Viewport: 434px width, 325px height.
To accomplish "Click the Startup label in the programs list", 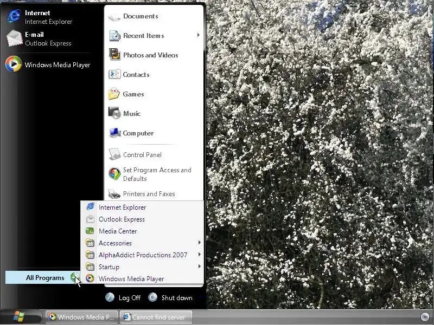I will click(x=109, y=267).
